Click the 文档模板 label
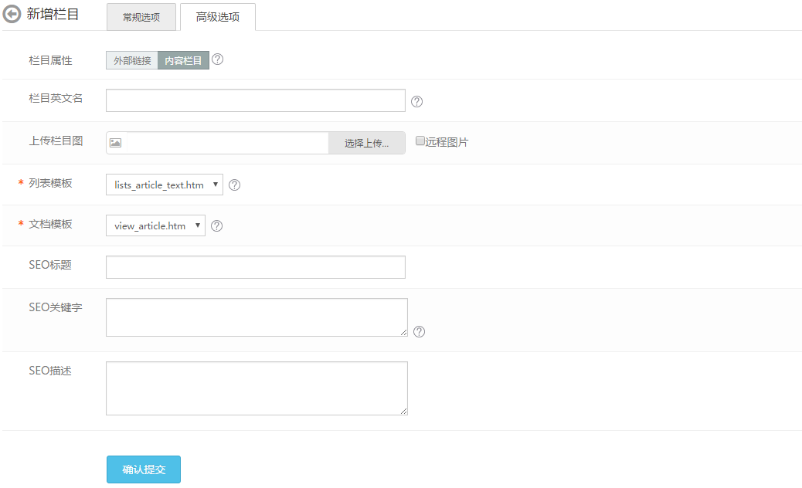The image size is (802, 488). tap(50, 224)
